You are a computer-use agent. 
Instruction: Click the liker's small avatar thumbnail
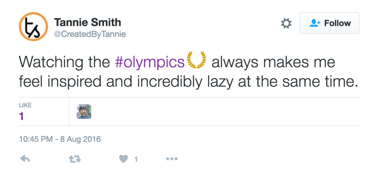(x=84, y=112)
